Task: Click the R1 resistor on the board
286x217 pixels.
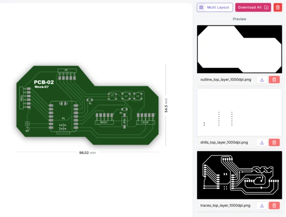Action: point(90,100)
